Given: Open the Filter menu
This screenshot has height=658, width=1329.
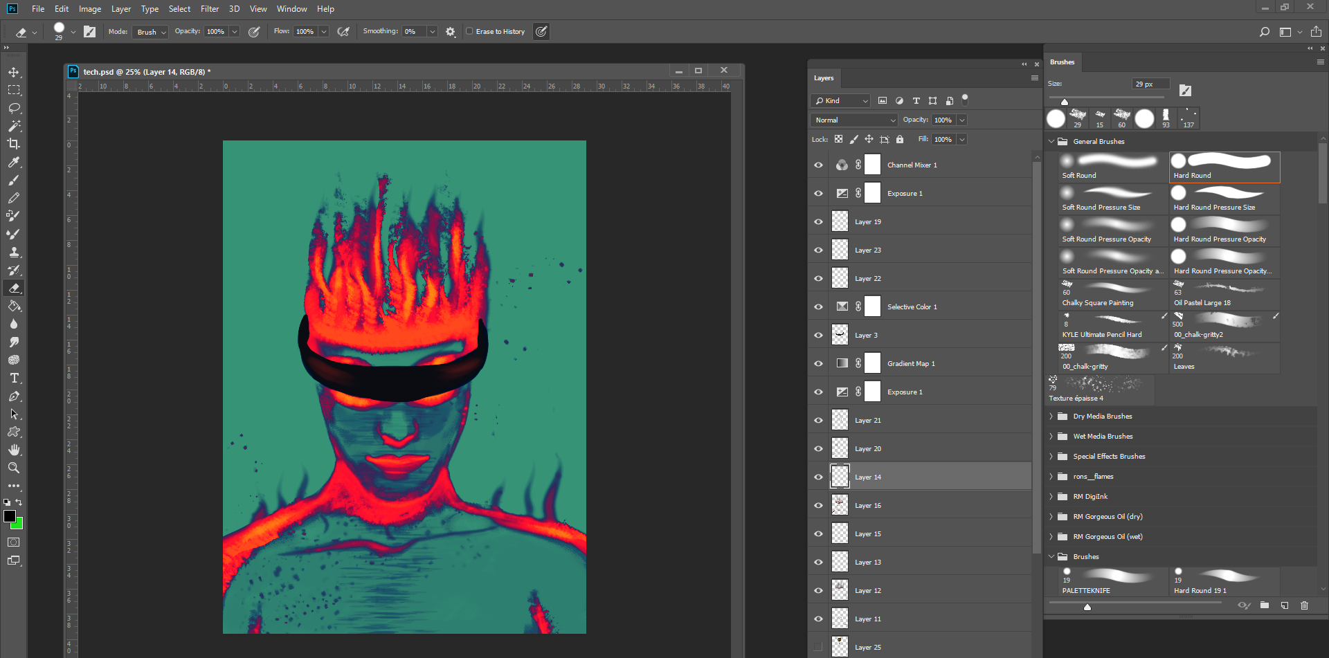Looking at the screenshot, I should click(x=210, y=9).
